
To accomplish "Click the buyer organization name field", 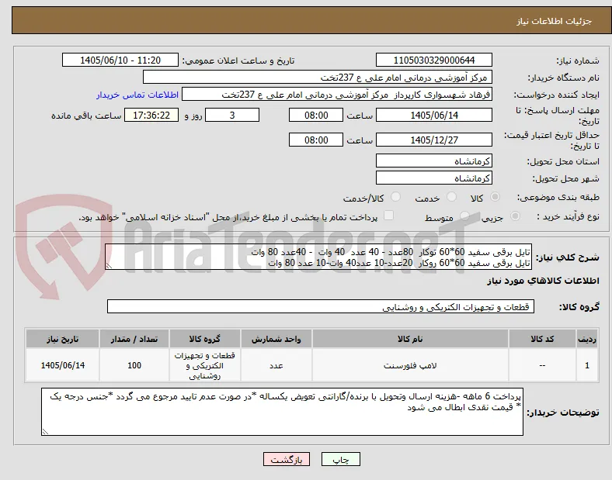I will 318,77.
